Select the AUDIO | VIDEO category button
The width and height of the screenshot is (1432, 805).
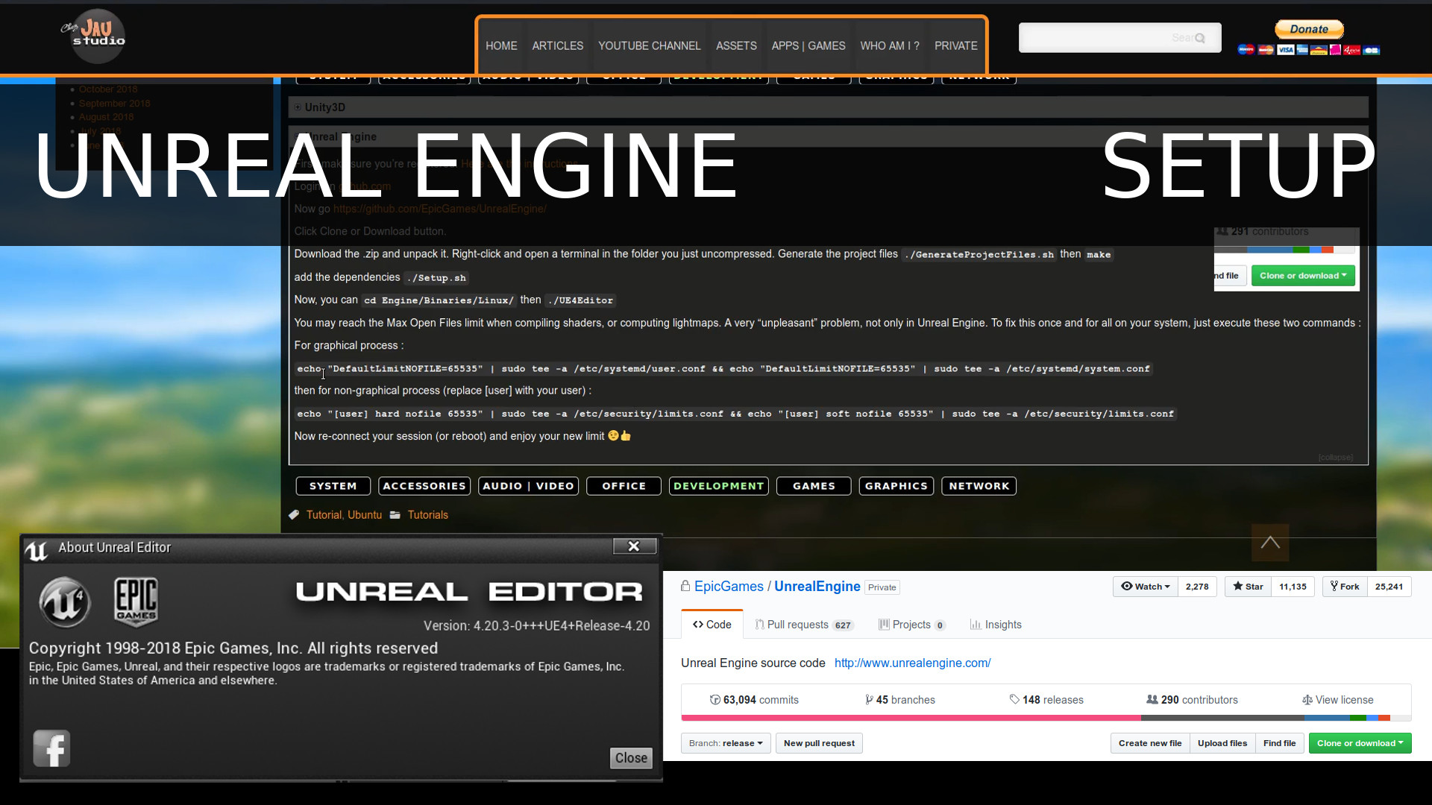(528, 486)
